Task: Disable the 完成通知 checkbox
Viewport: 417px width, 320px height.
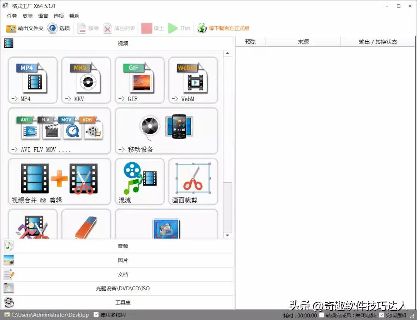Action: [380, 315]
